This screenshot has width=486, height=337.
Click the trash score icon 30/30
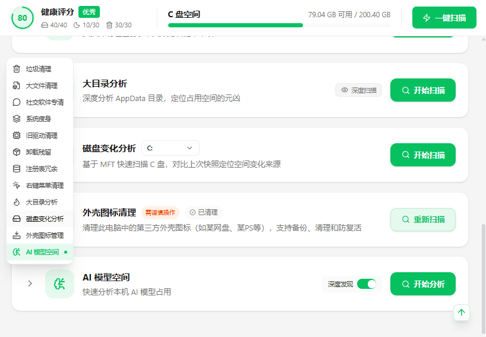(x=109, y=25)
